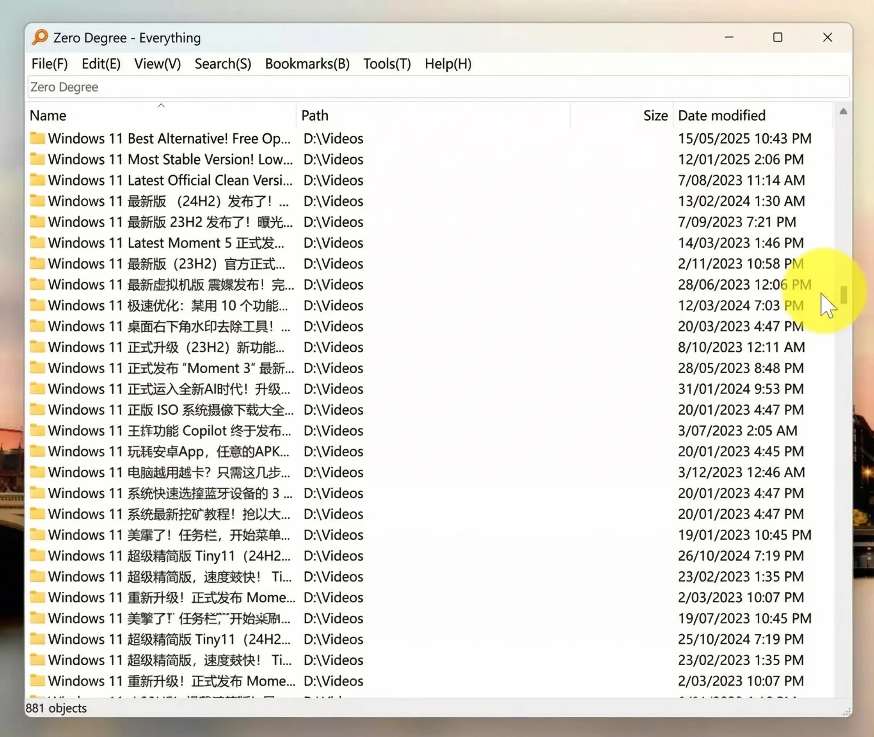
Task: Open the Bookmarks menu
Action: coord(307,64)
